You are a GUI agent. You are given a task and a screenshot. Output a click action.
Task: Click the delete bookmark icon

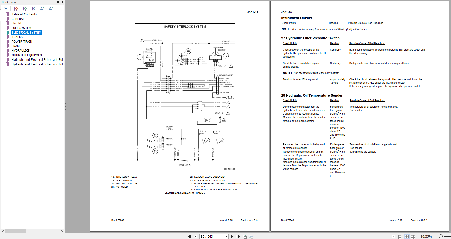tap(16, 9)
